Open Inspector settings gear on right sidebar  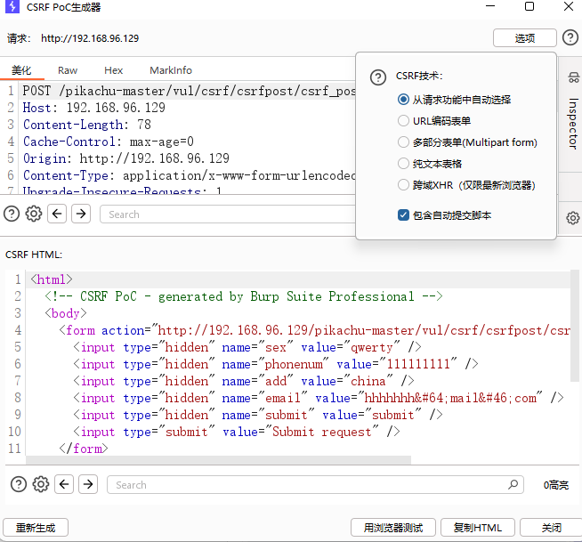click(573, 218)
